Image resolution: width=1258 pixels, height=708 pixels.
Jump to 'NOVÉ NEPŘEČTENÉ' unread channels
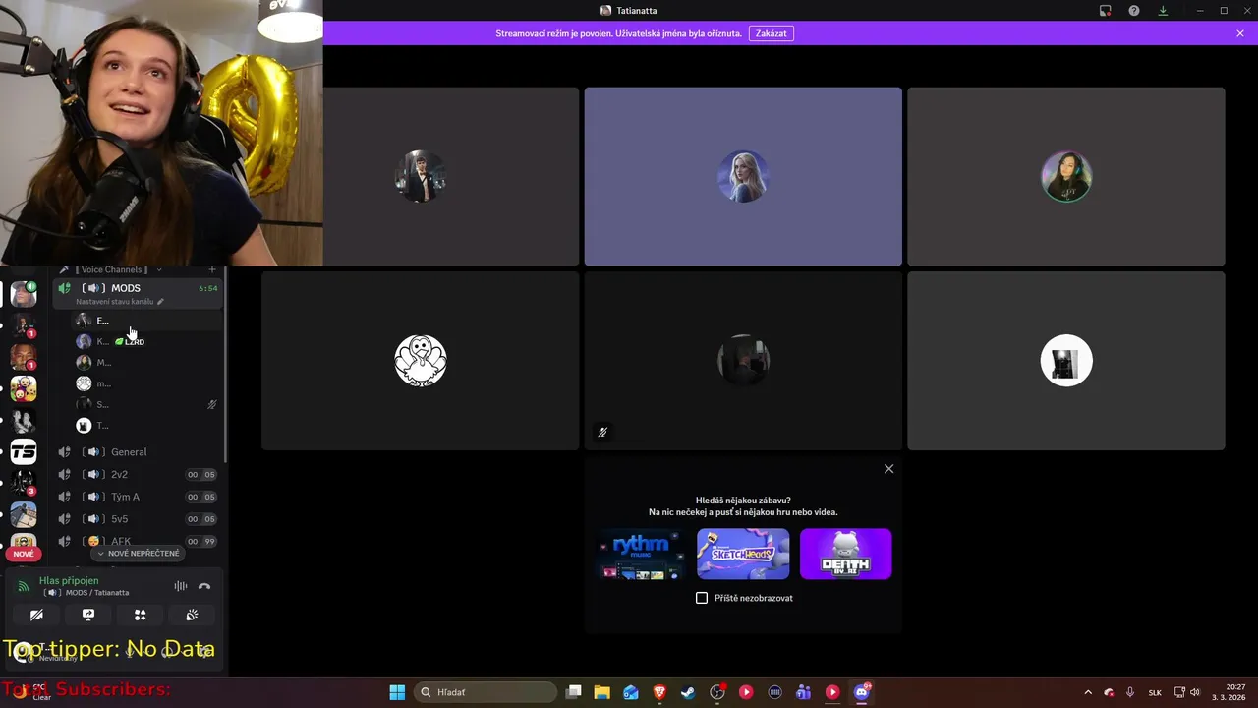[x=139, y=554]
